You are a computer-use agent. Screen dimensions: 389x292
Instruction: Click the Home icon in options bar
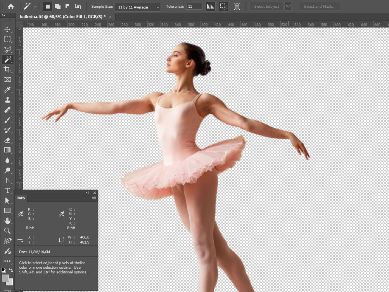(x=11, y=7)
